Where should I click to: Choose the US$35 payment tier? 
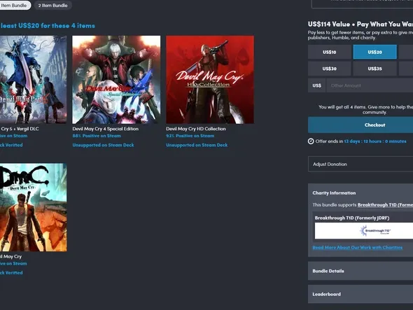click(374, 69)
